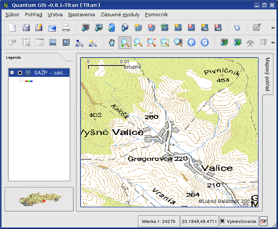Toggle visibility checkbox of SAŽP layer

click(20, 73)
